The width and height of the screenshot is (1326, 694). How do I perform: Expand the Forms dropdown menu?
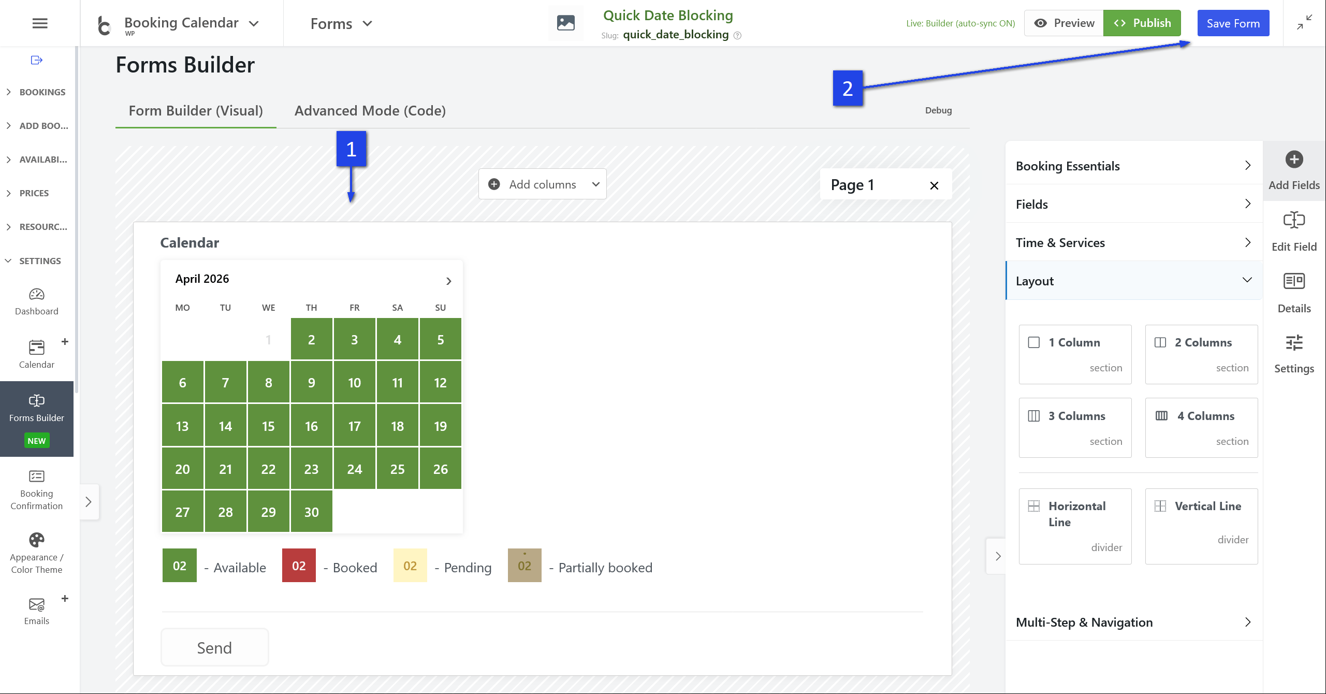(x=342, y=24)
